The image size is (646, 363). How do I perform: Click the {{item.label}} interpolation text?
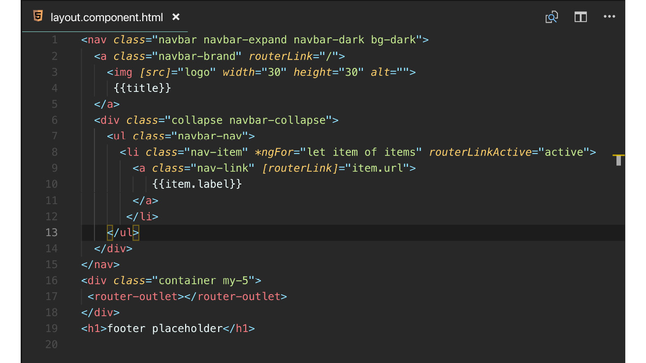tap(197, 184)
